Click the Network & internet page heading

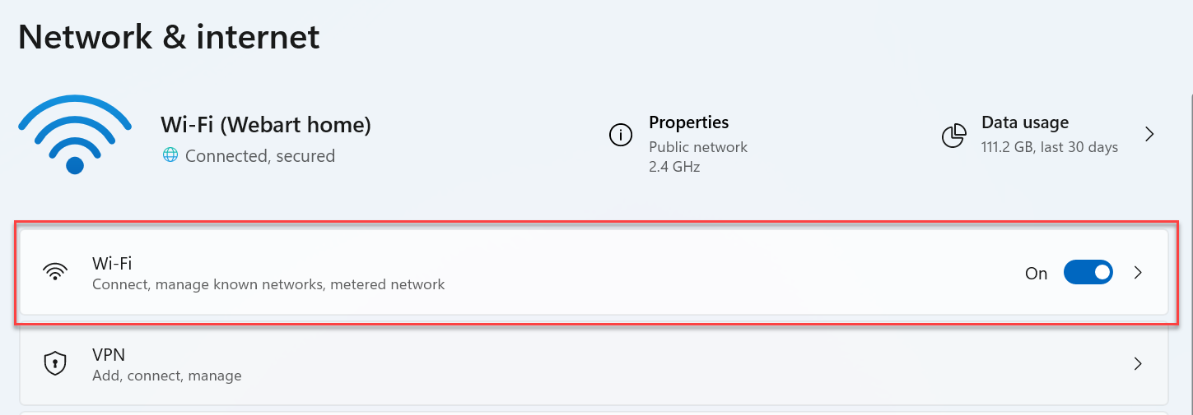(169, 37)
